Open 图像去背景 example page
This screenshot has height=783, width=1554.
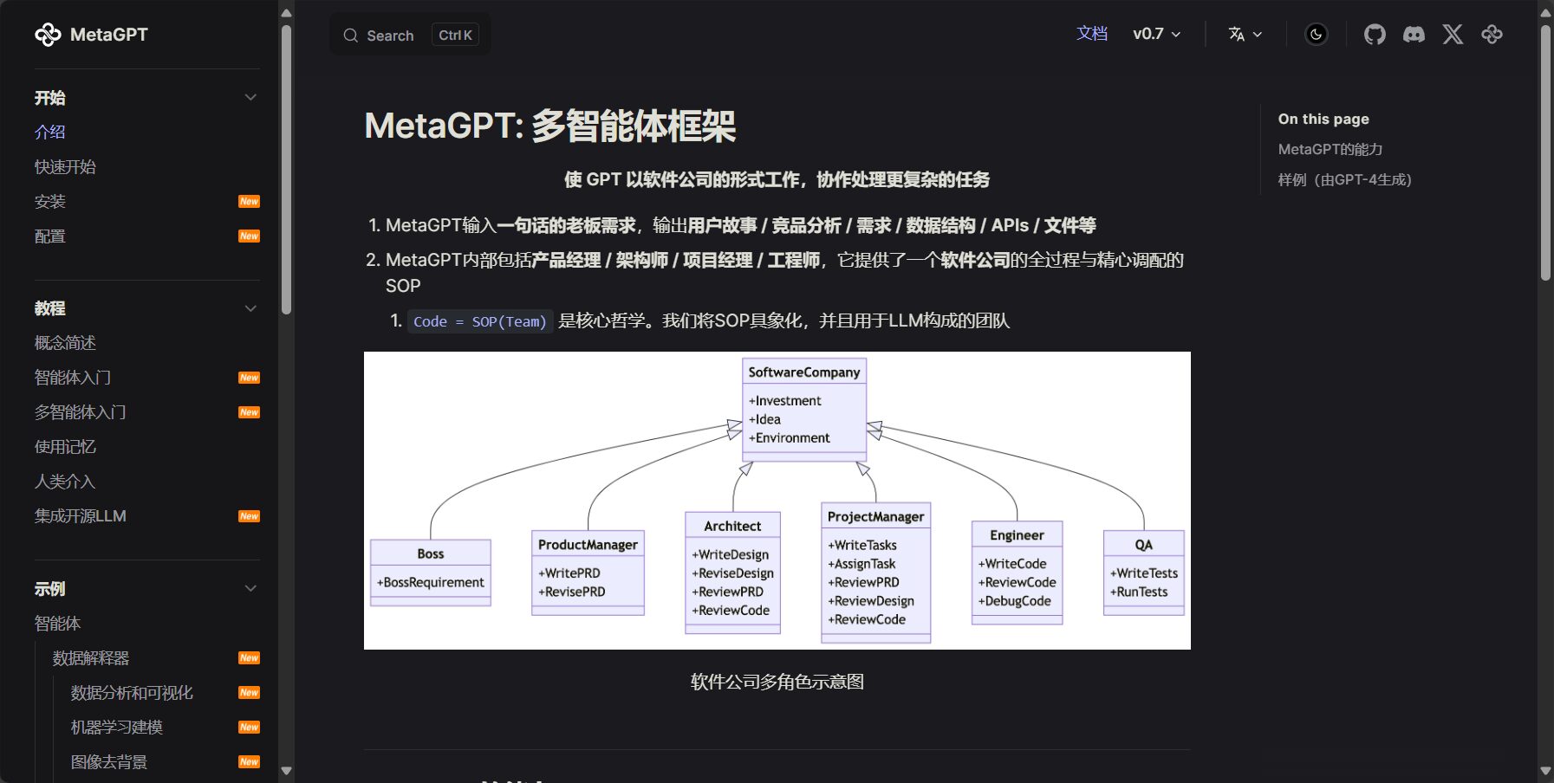109,762
